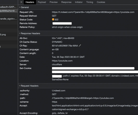Click the strict-origin-when-cross-origin value
Screen dimensions: 138x115
click(67, 27)
